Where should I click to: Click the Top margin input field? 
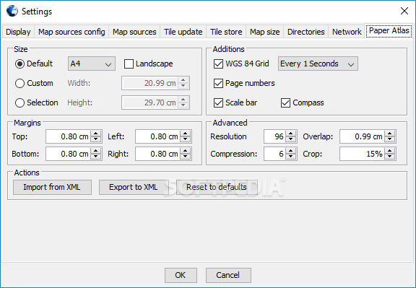coord(68,136)
